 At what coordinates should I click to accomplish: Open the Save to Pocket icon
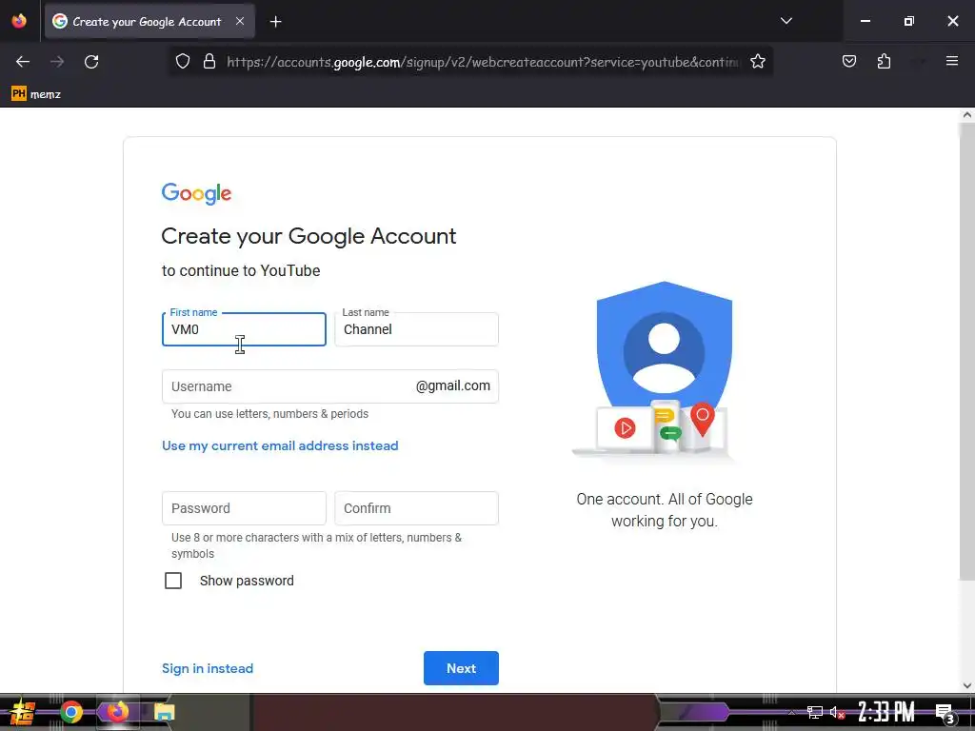point(848,61)
